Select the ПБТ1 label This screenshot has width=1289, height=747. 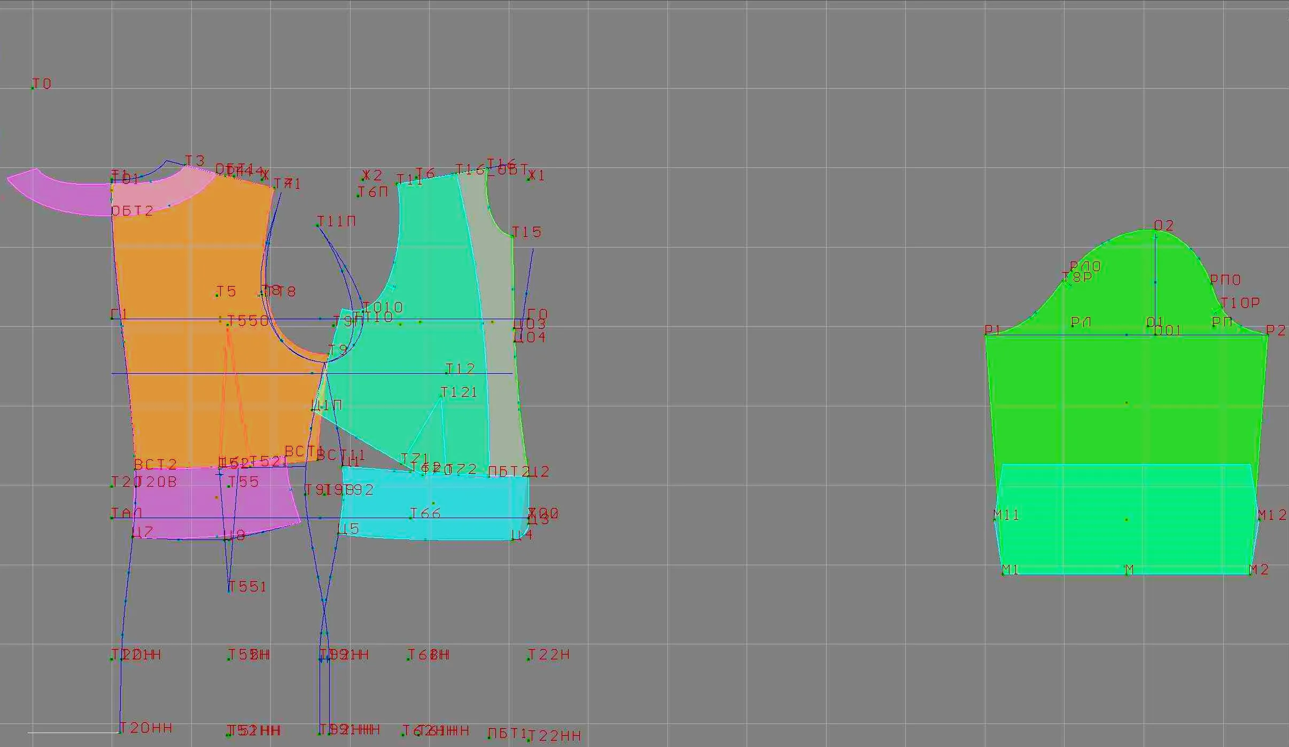click(508, 733)
